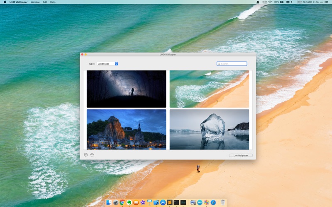Open the Help menu
Viewport: 332px width, 207px height.
(53, 2)
